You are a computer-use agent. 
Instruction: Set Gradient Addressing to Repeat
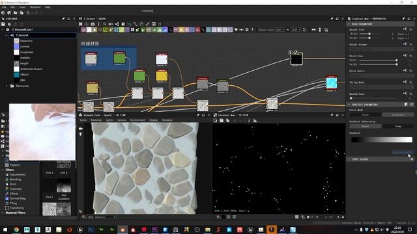(x=366, y=126)
